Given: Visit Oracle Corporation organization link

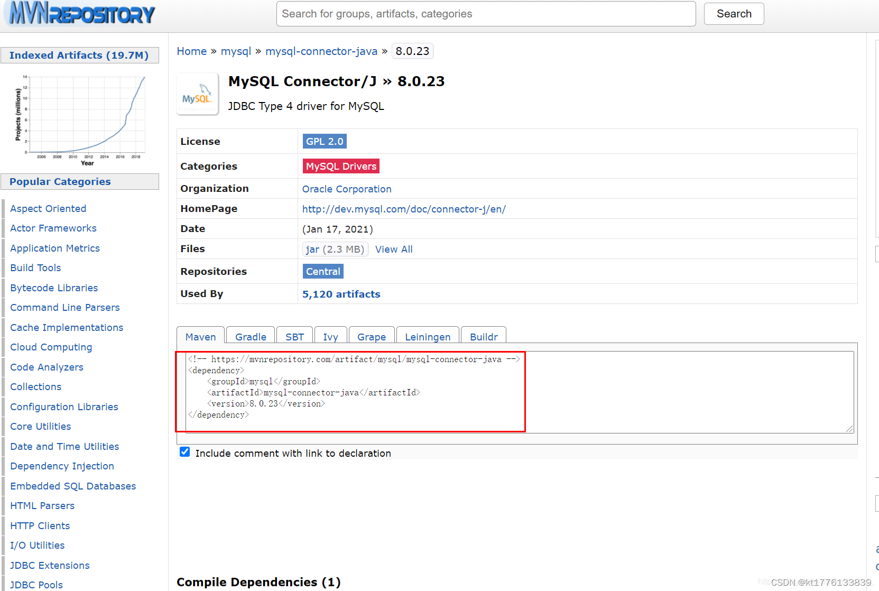Looking at the screenshot, I should pos(347,189).
